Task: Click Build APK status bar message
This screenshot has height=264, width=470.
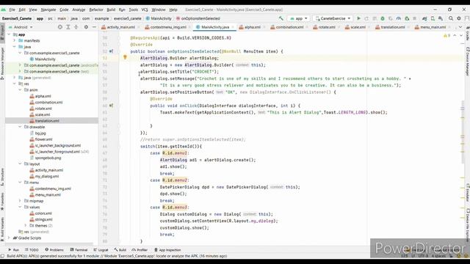Action: click(x=117, y=256)
